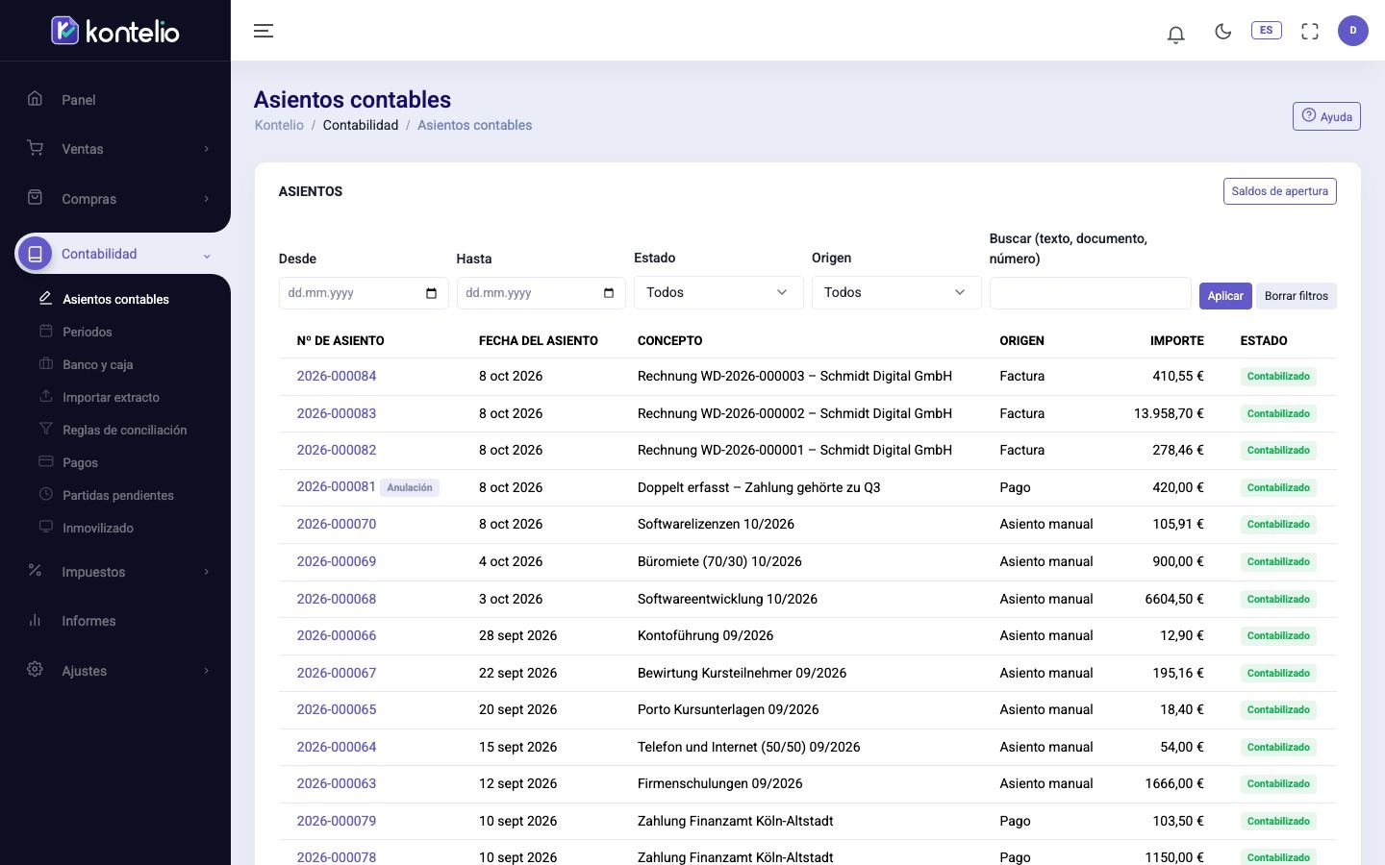The image size is (1385, 865).
Task: Click the Informes chart icon
Action: pos(36,620)
